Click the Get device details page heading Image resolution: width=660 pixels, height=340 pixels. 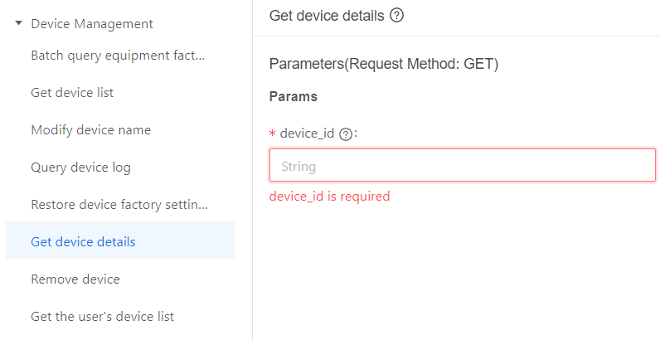coord(327,16)
